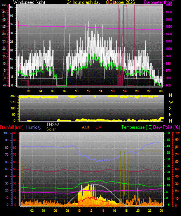Click the '1040' barometer axis value
The width and height of the screenshot is (181, 216).
[x=169, y=19]
